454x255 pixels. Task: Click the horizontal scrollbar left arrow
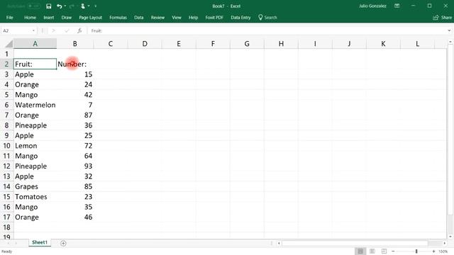279,243
